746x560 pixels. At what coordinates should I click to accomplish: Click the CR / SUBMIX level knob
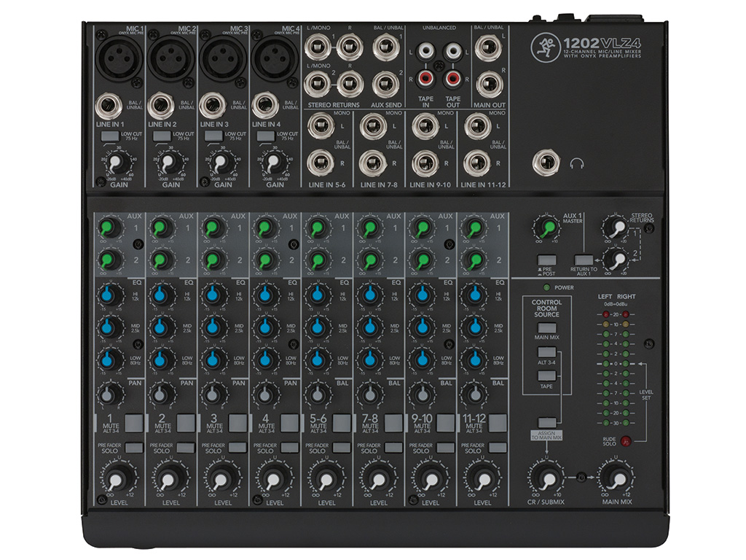pos(543,479)
